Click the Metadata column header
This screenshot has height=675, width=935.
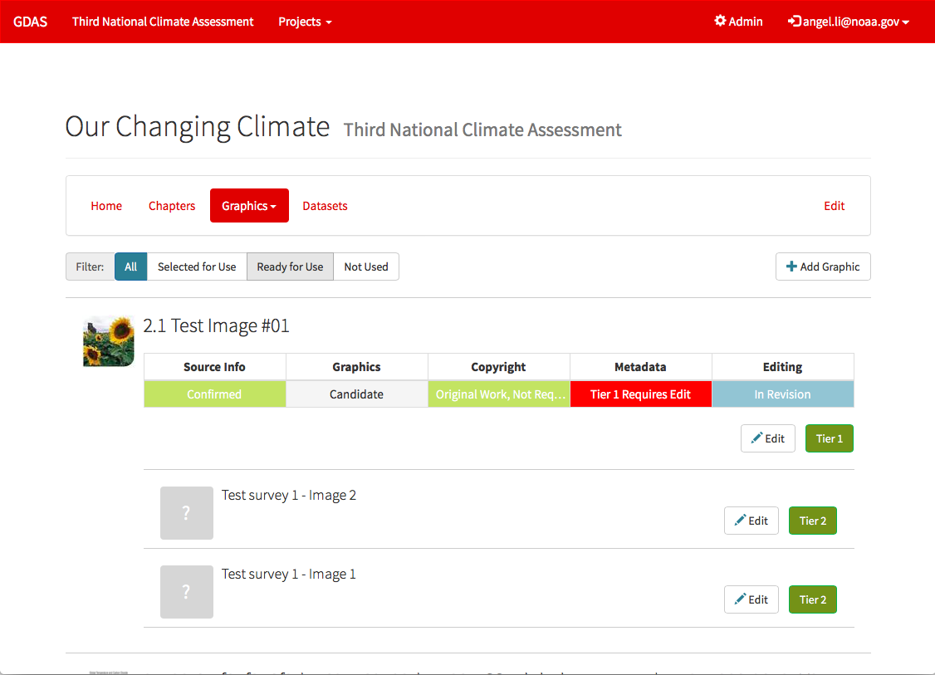click(640, 367)
